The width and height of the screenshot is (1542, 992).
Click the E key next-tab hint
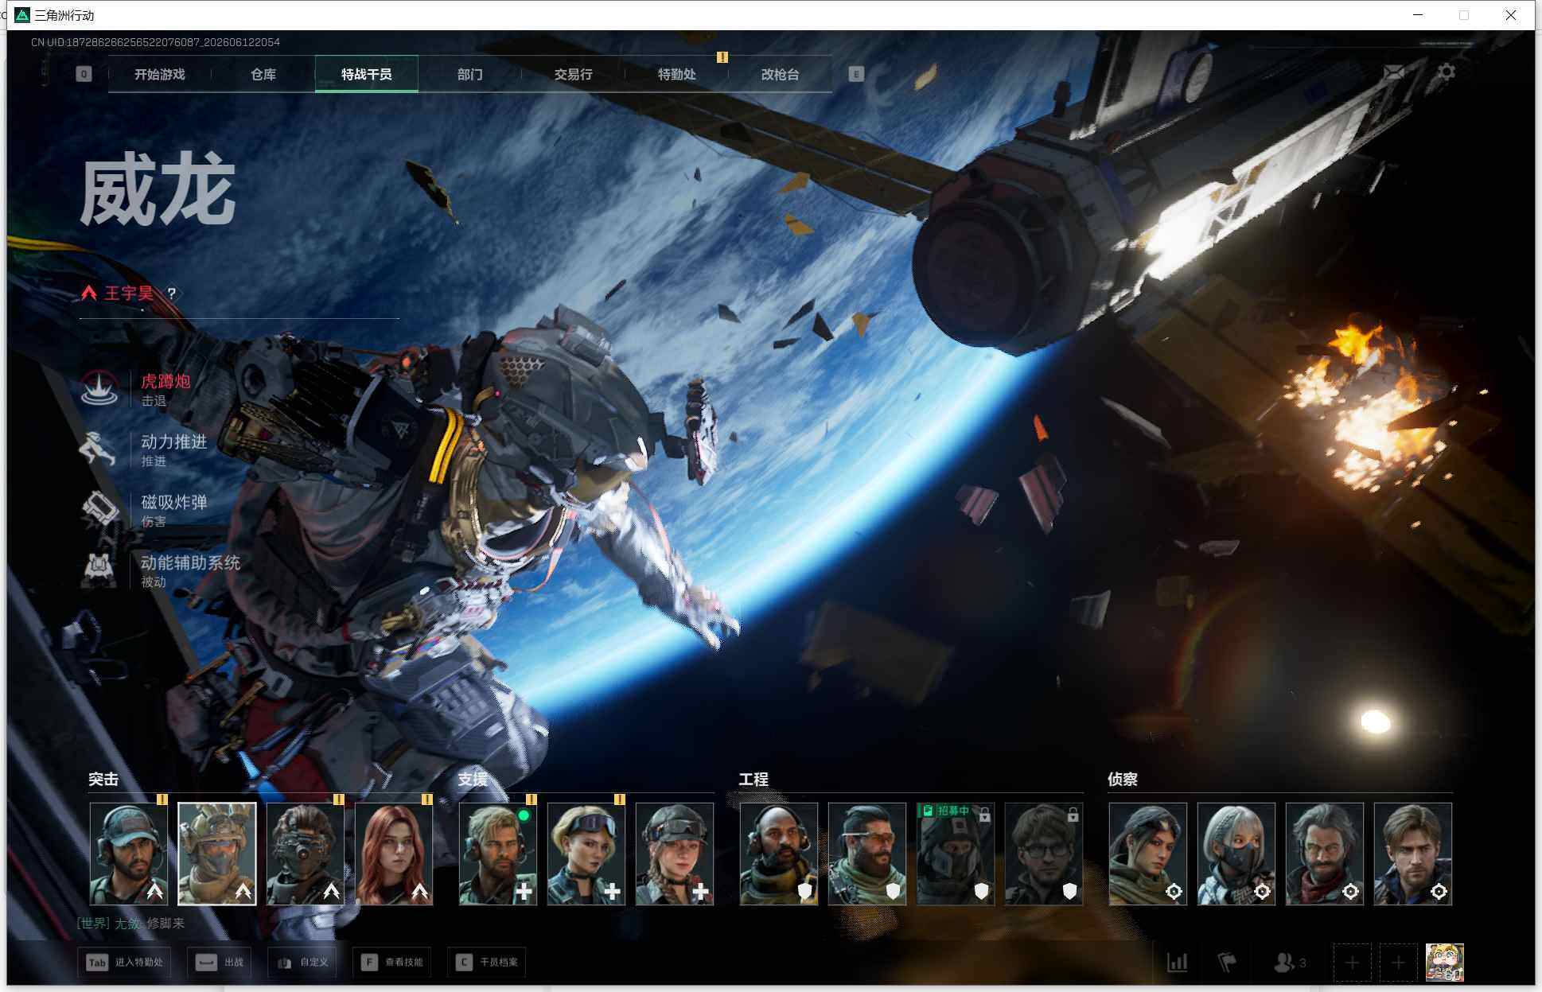click(856, 74)
